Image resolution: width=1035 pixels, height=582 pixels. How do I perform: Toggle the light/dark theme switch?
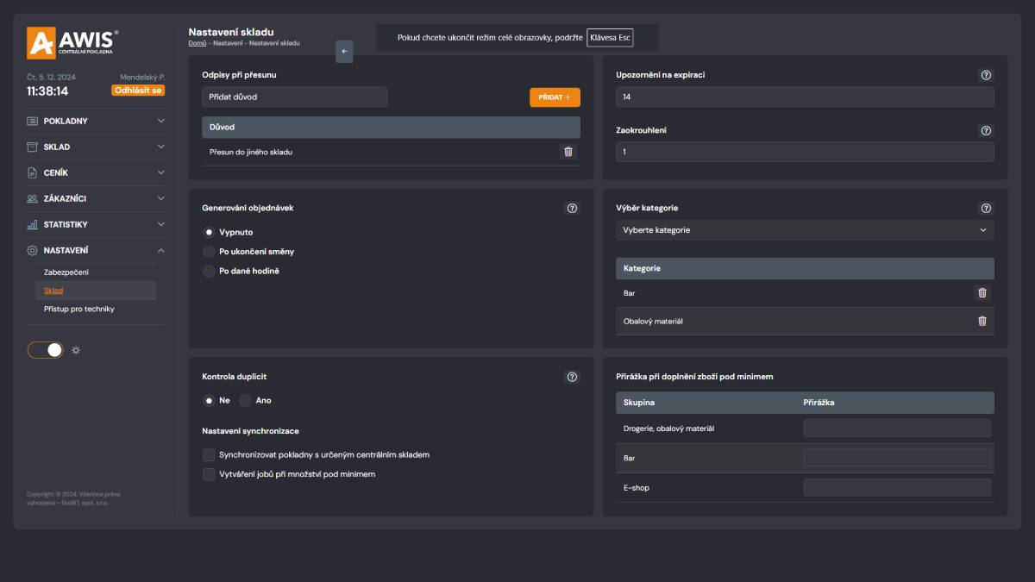(x=46, y=350)
